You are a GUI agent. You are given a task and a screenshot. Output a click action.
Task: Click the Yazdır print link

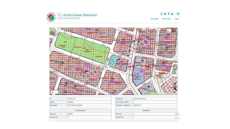click(x=177, y=19)
